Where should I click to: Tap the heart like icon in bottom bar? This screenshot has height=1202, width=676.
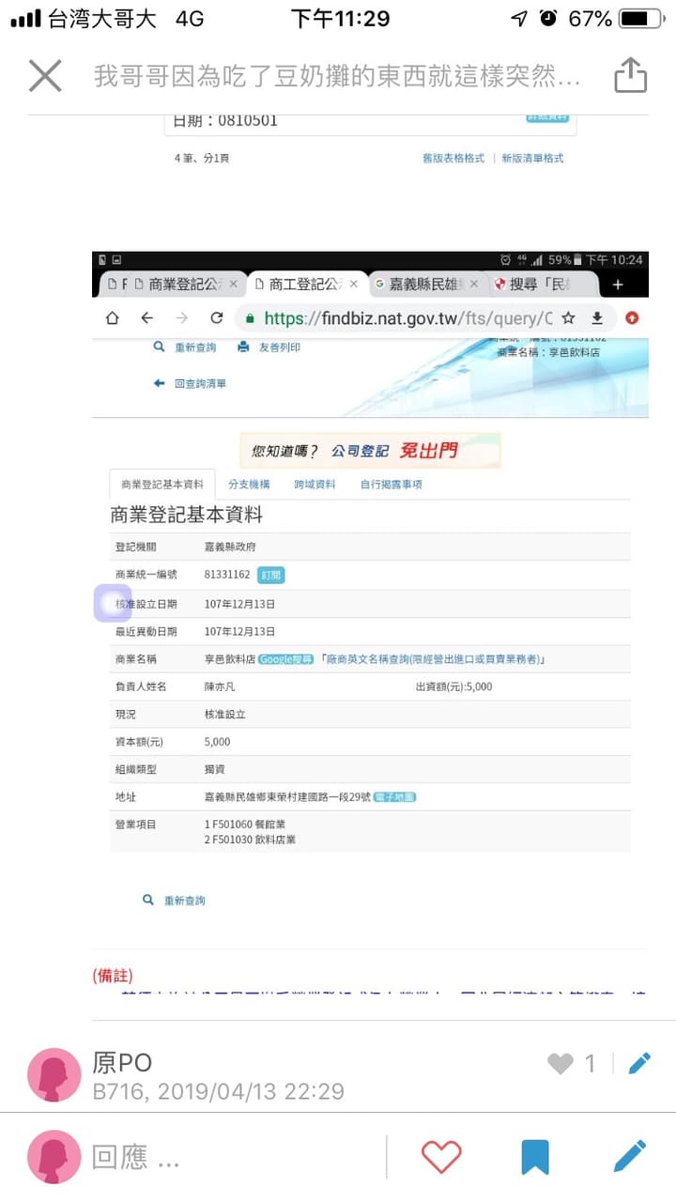tap(441, 1156)
